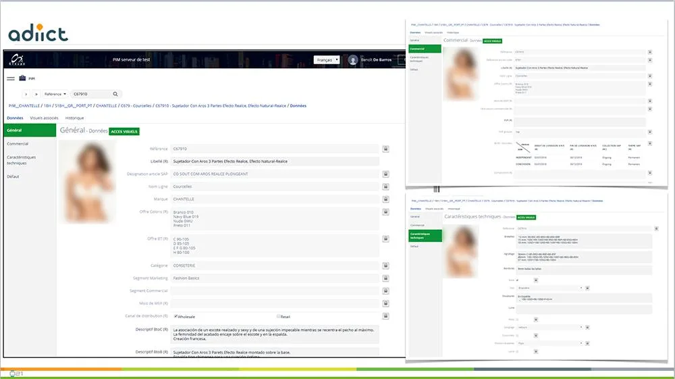Open the C679 - Courcelles breadcrumb link

(136, 105)
